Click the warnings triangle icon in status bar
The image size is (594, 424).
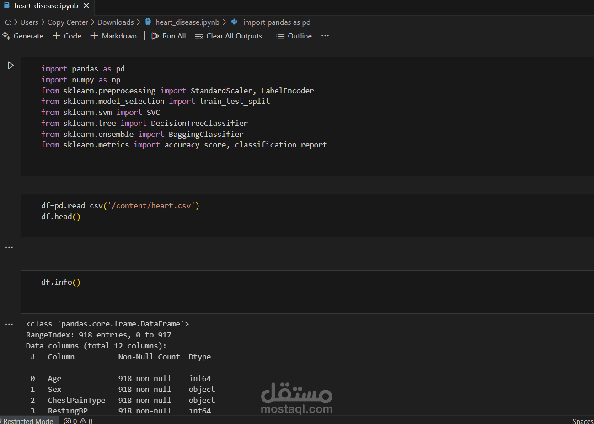click(83, 421)
